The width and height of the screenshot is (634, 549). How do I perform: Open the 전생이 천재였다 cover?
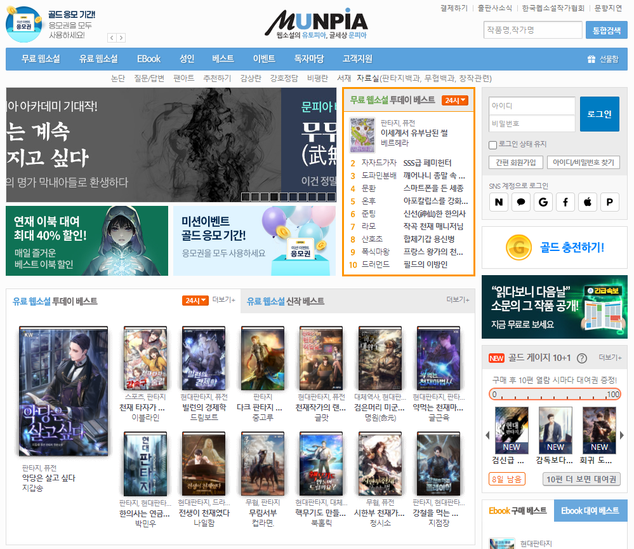click(x=204, y=464)
